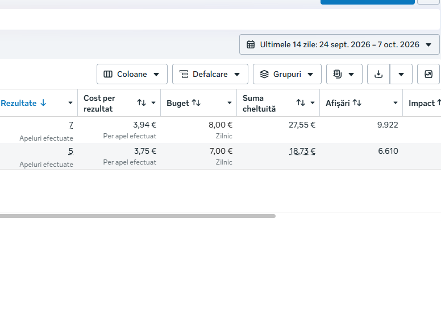The height and width of the screenshot is (316, 441).
Task: Open the Coloane columns dropdown
Action: tap(132, 74)
